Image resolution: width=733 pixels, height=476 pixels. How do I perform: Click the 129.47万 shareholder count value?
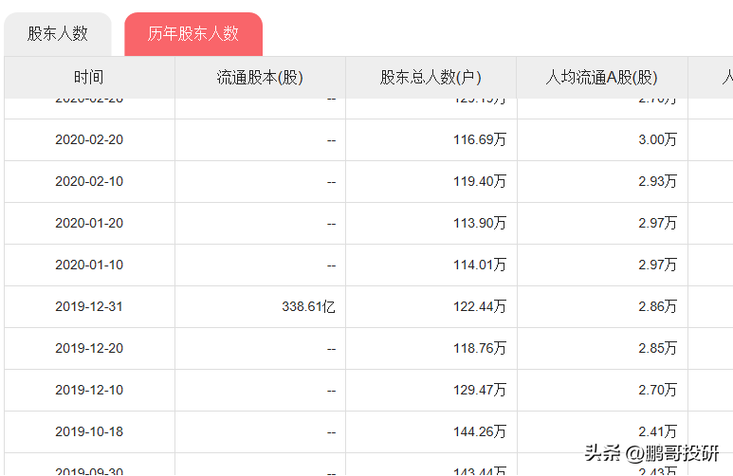pos(479,391)
